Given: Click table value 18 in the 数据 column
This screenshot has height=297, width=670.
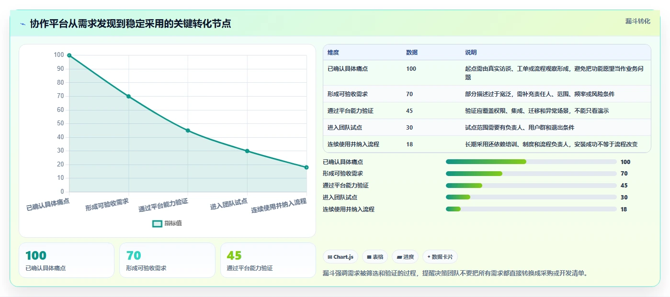Looking at the screenshot, I should 409,144.
